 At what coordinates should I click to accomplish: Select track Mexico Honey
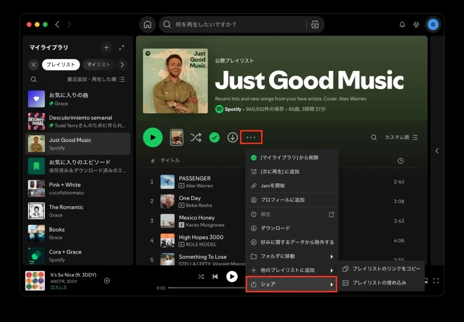(197, 218)
